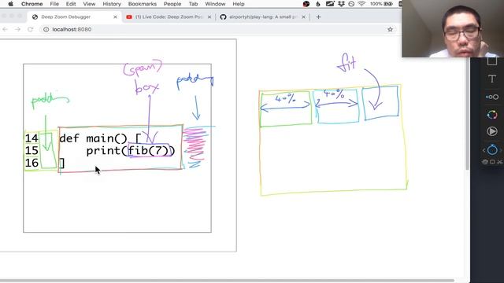Screen dimensions: 504x283
Task: Open the Bookmarks menu
Action: 142,4
